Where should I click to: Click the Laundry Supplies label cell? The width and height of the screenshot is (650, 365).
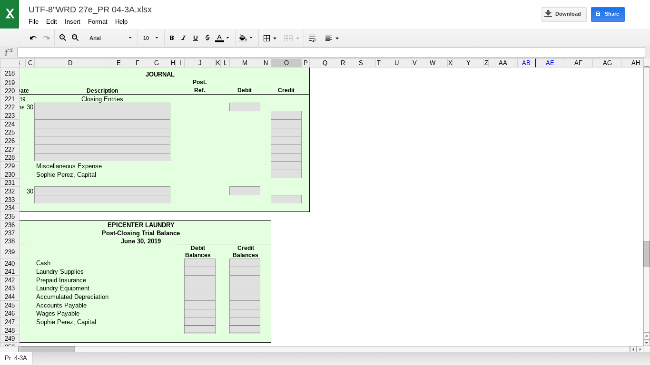pos(60,271)
